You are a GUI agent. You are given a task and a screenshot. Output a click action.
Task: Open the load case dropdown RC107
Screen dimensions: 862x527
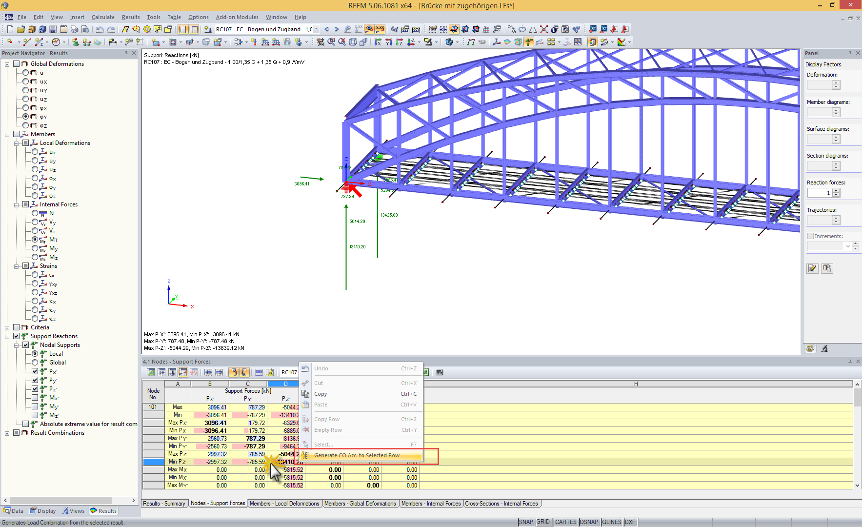(316, 29)
